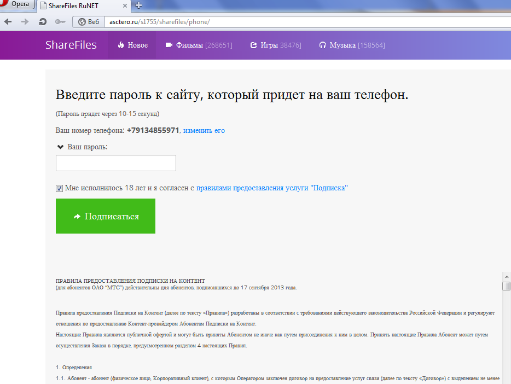Open the Игры section
Image resolution: width=511 pixels, height=384 pixels.
(x=276, y=45)
